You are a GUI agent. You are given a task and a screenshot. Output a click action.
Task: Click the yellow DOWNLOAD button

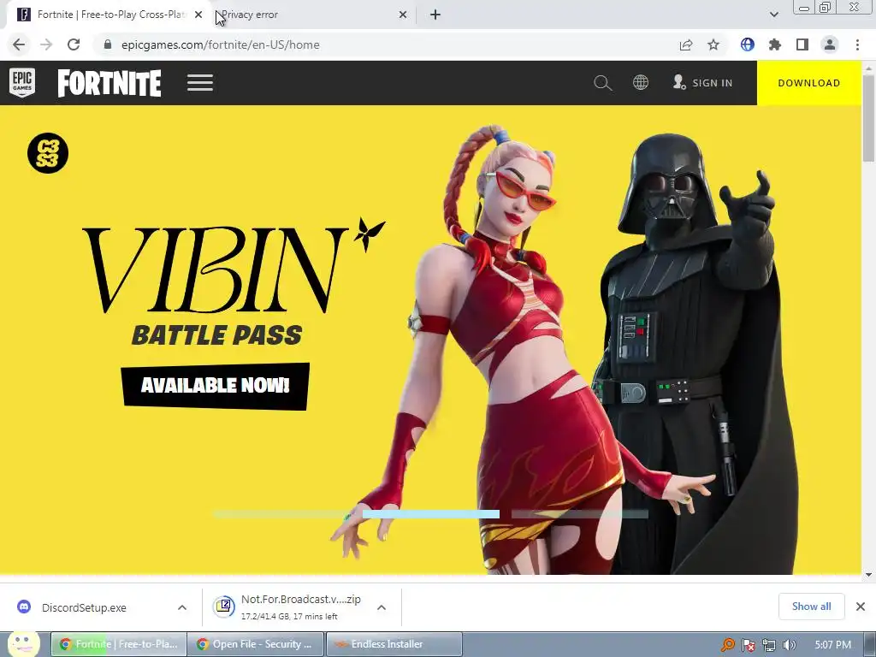809,83
